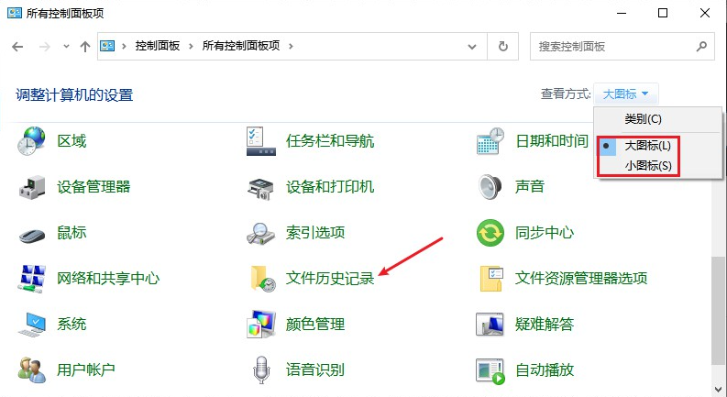
Task: Click the 自动播放 icon
Action: click(490, 371)
